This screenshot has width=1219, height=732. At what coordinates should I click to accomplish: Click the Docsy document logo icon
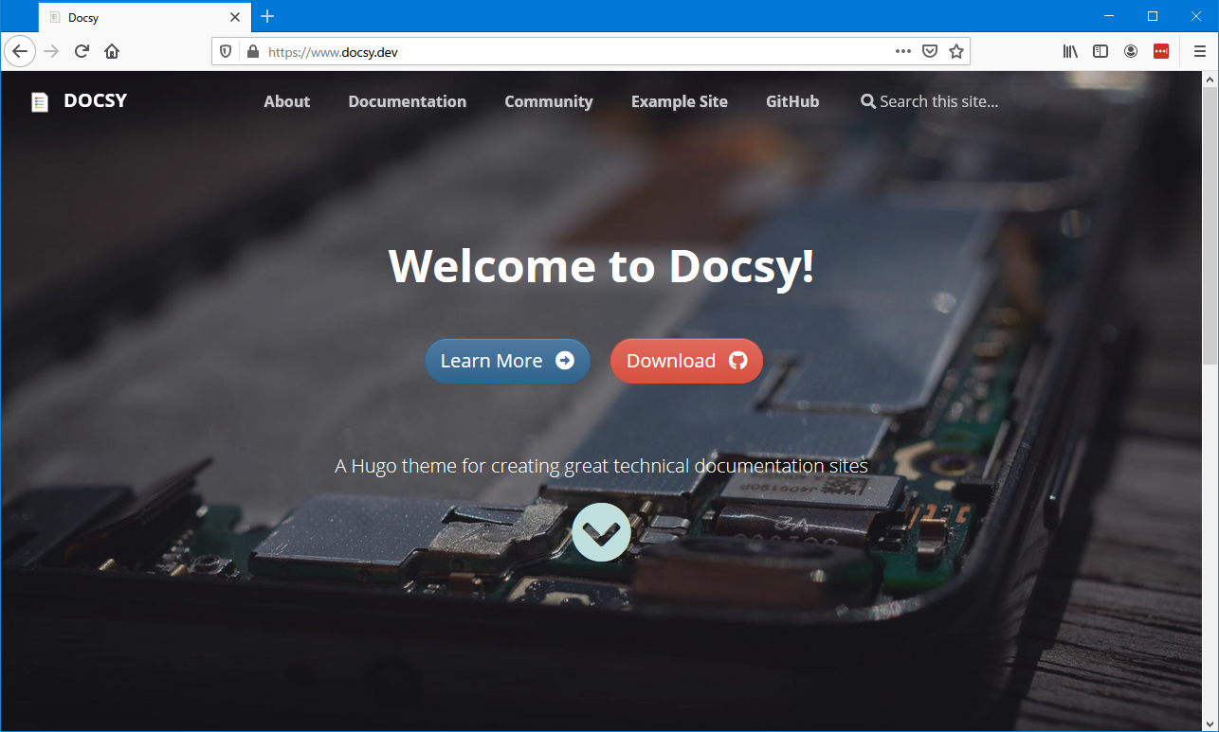tap(40, 102)
